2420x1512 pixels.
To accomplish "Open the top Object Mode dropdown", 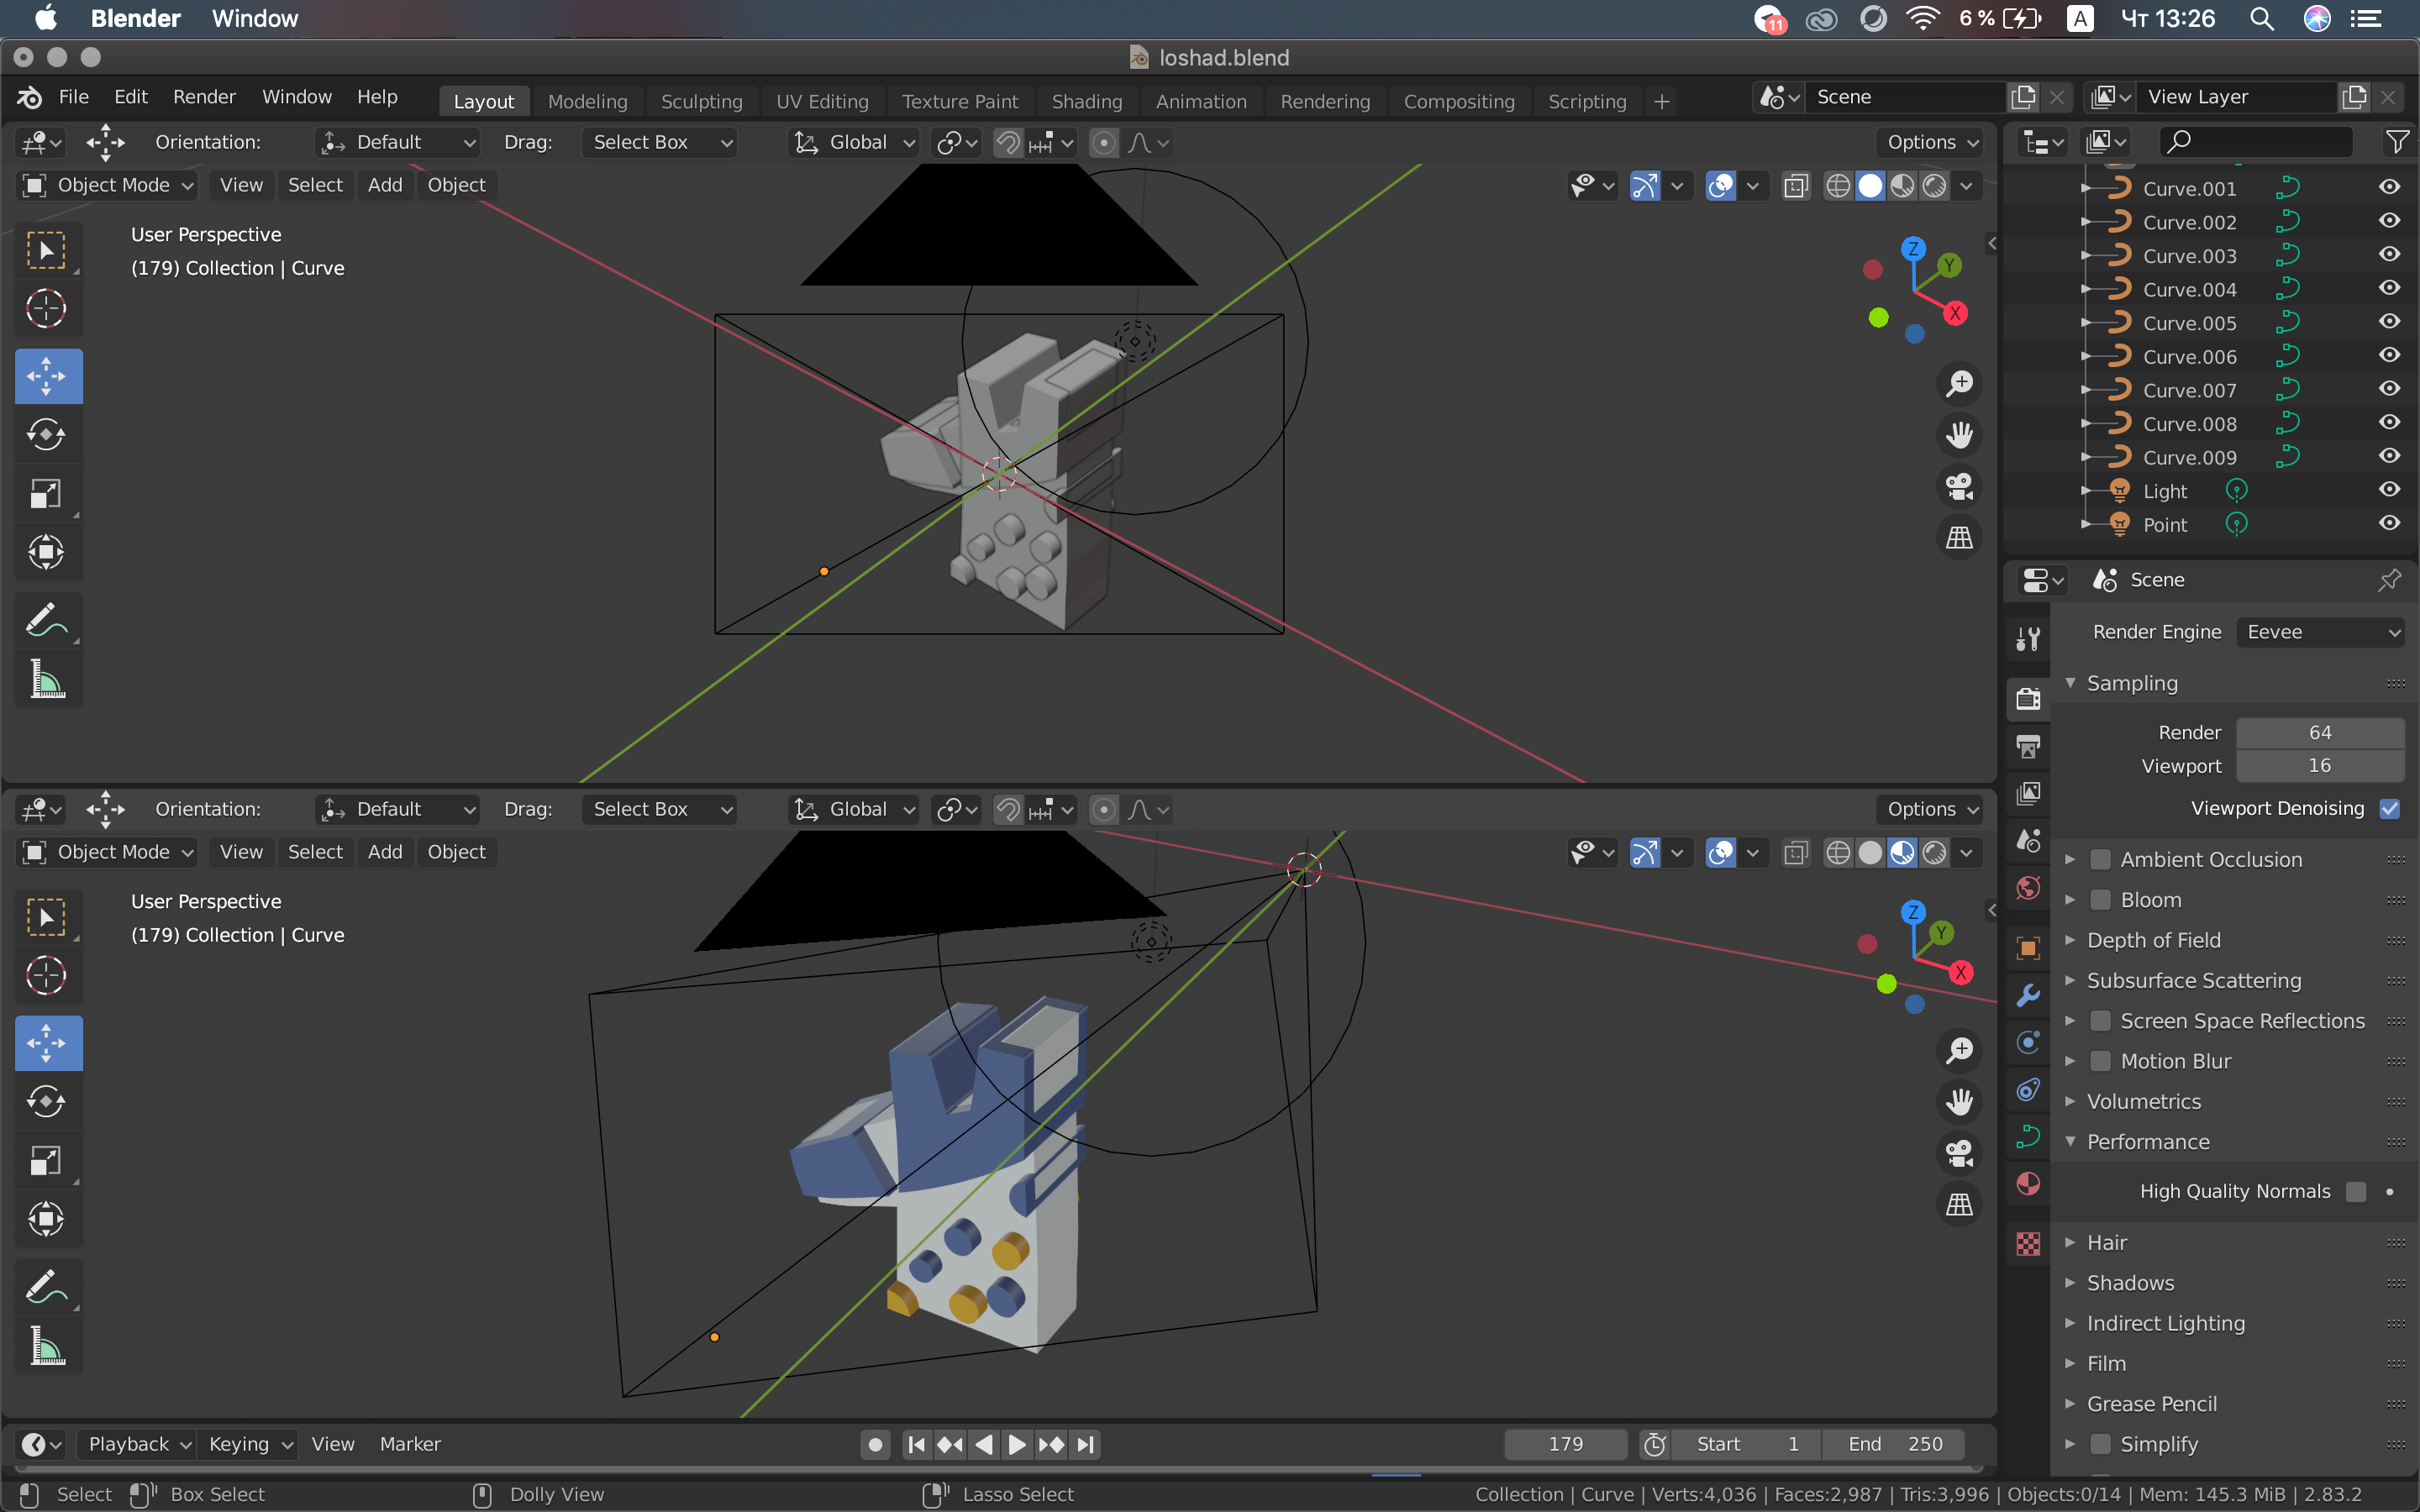I will pos(107,185).
